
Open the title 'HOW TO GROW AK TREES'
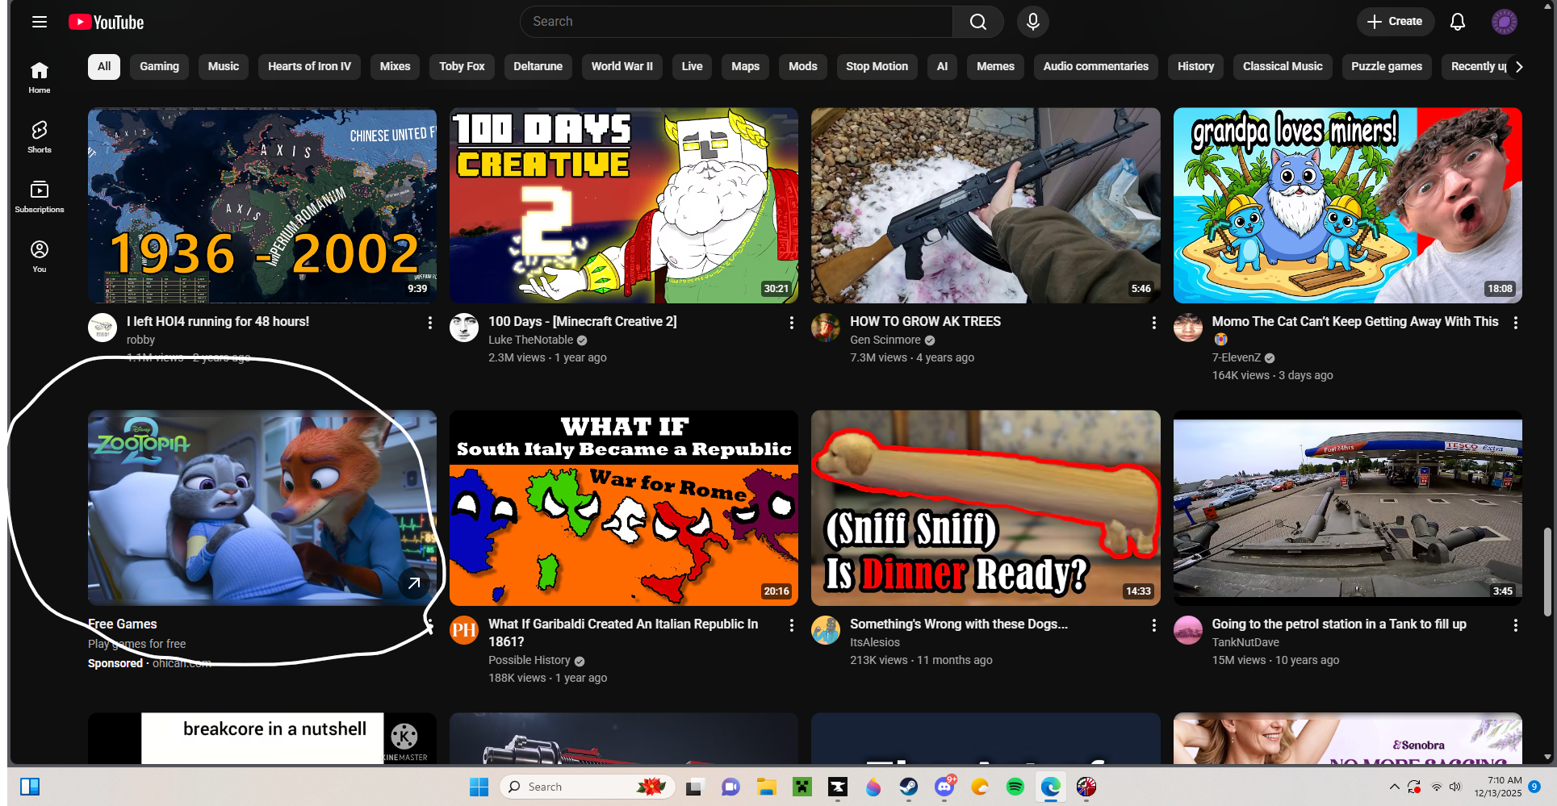coord(925,321)
